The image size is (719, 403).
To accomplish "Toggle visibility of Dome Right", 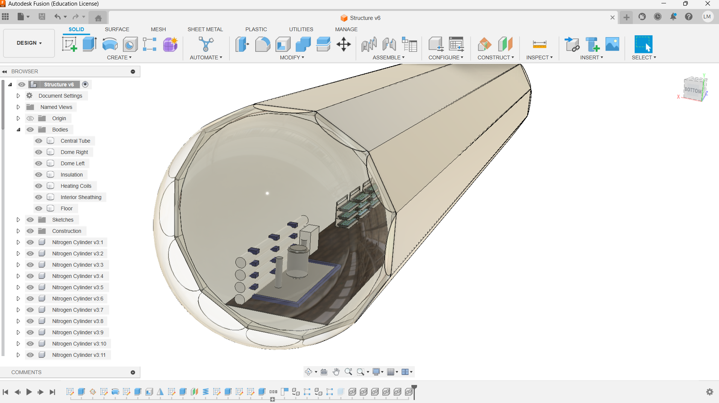I will pyautogui.click(x=39, y=152).
